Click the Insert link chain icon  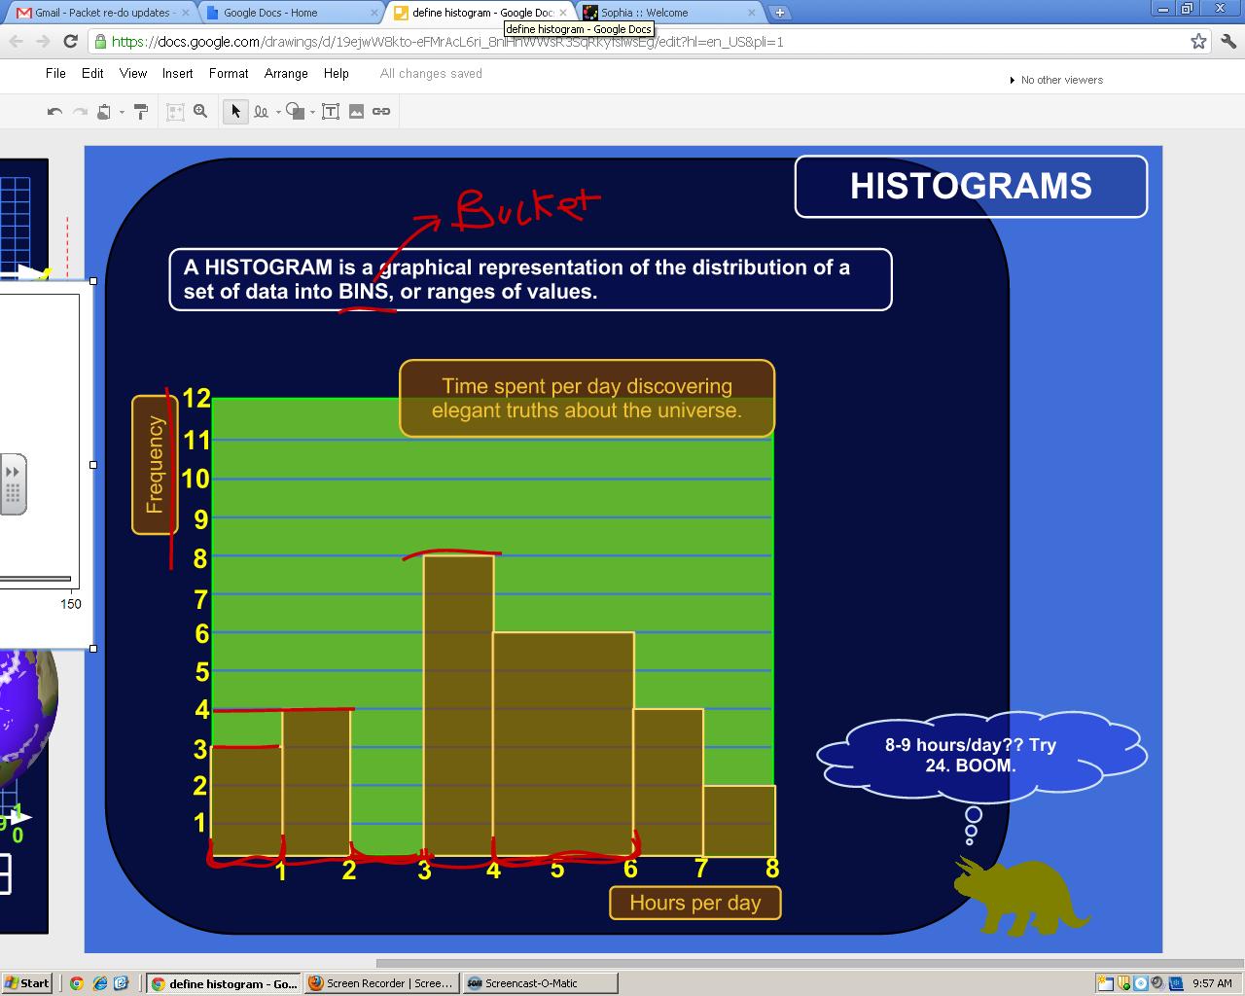tap(381, 112)
